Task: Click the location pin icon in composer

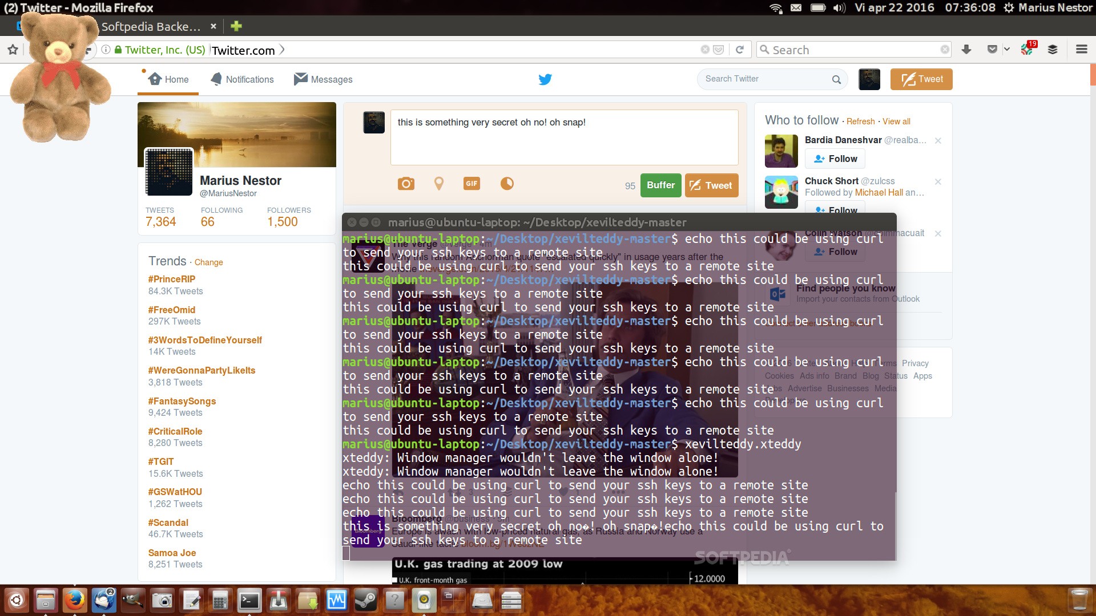Action: [x=438, y=184]
